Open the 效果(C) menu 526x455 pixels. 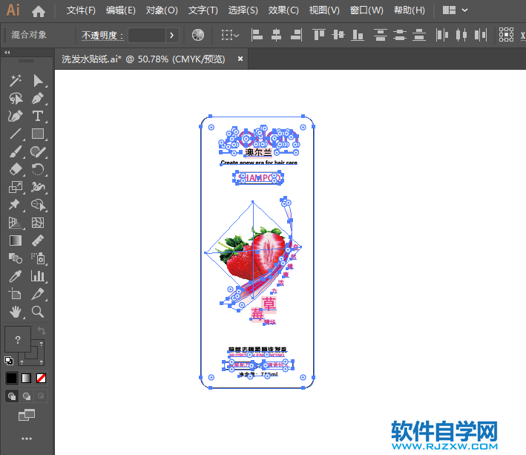tap(283, 10)
